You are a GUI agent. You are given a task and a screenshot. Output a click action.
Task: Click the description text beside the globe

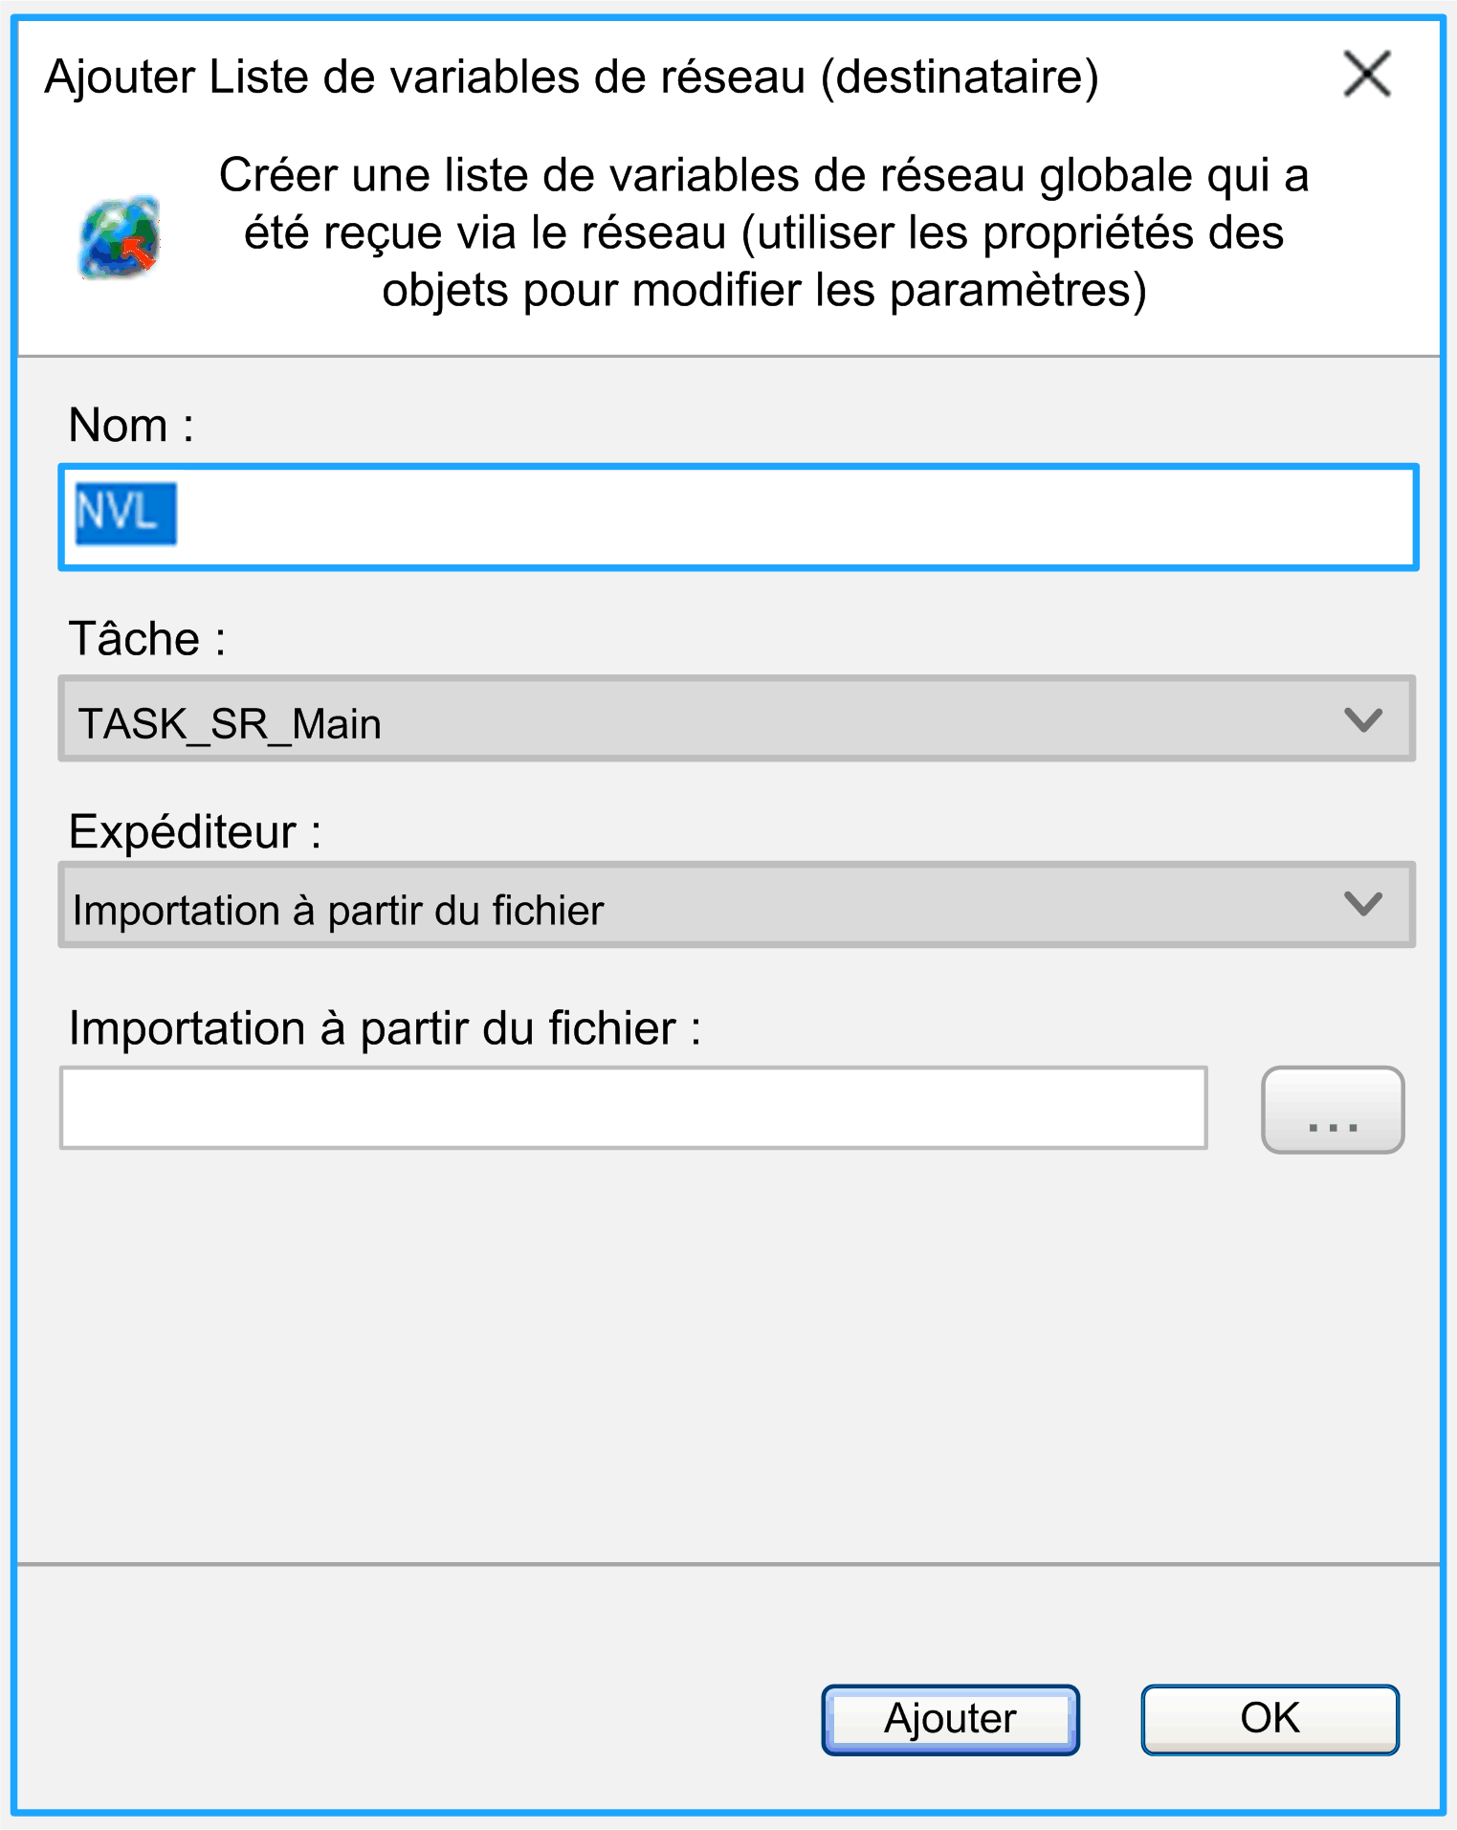[763, 232]
